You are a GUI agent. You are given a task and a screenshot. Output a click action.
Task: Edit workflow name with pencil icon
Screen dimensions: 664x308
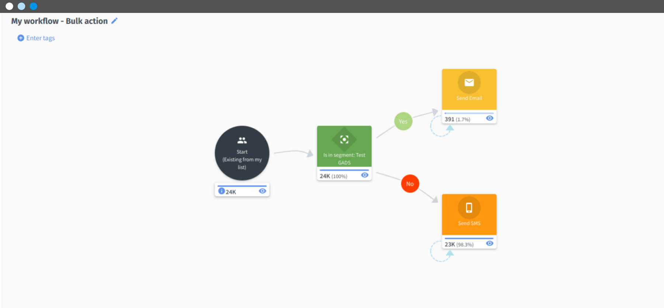pos(114,21)
